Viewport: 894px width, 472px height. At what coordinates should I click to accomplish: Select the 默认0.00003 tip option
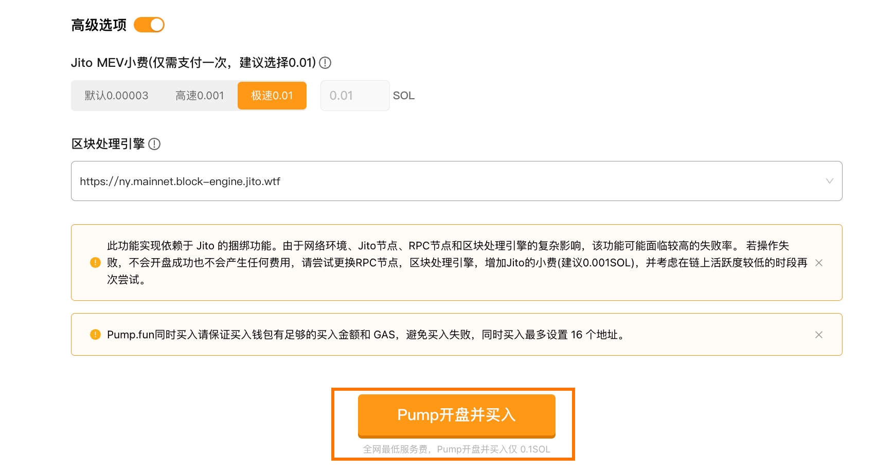point(116,96)
